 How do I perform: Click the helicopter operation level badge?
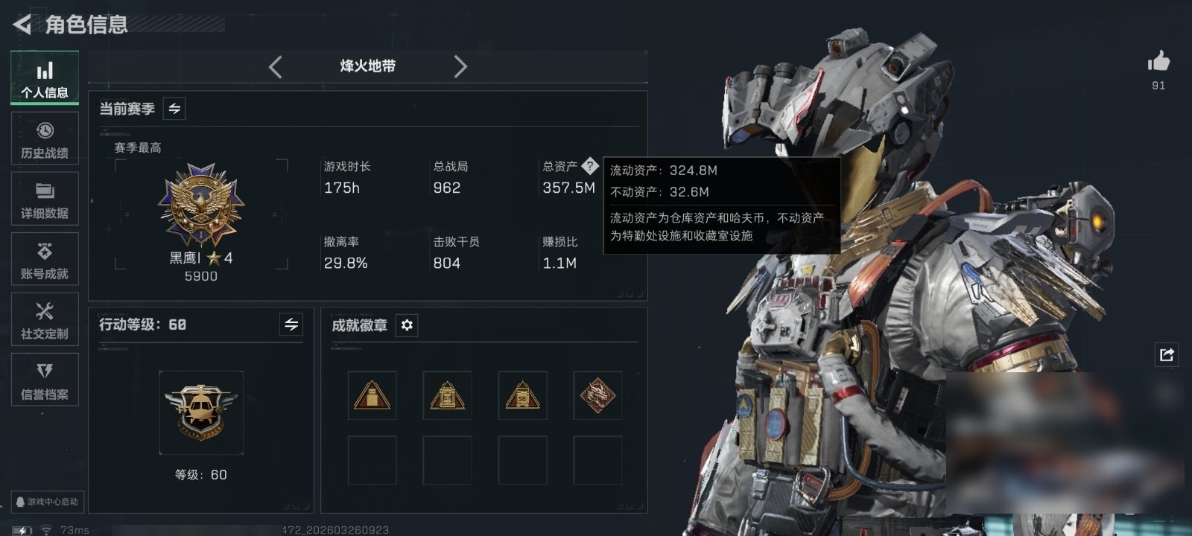[x=201, y=412]
